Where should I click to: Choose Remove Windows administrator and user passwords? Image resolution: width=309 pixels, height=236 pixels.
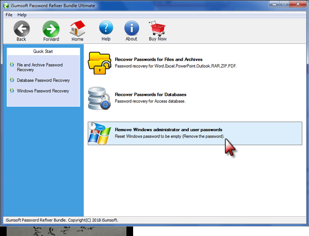(168, 130)
